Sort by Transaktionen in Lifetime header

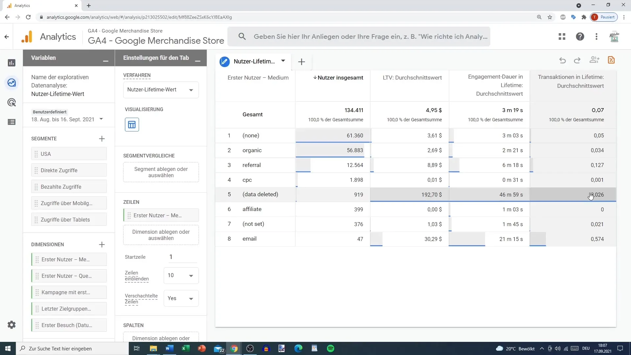tap(571, 81)
